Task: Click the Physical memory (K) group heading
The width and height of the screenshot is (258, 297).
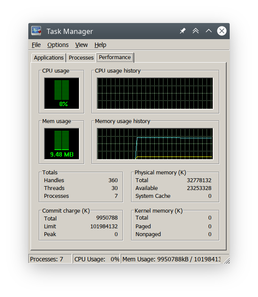Action: [160, 172]
